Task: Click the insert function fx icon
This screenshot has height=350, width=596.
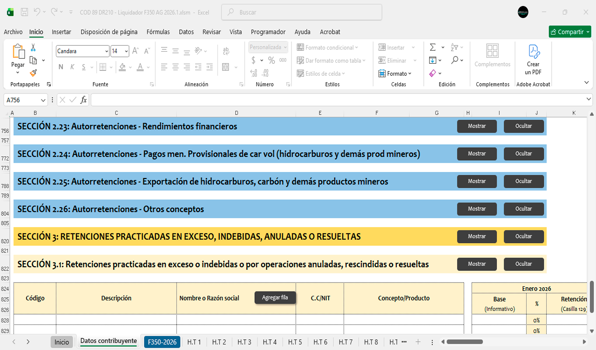Action: click(84, 100)
